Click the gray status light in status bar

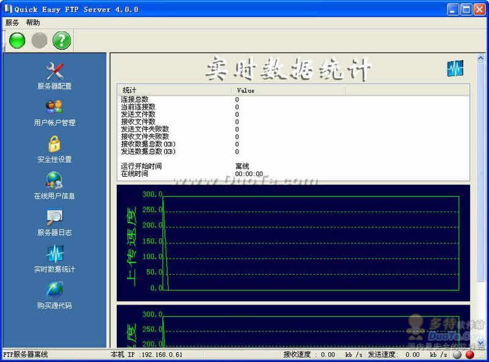click(457, 355)
